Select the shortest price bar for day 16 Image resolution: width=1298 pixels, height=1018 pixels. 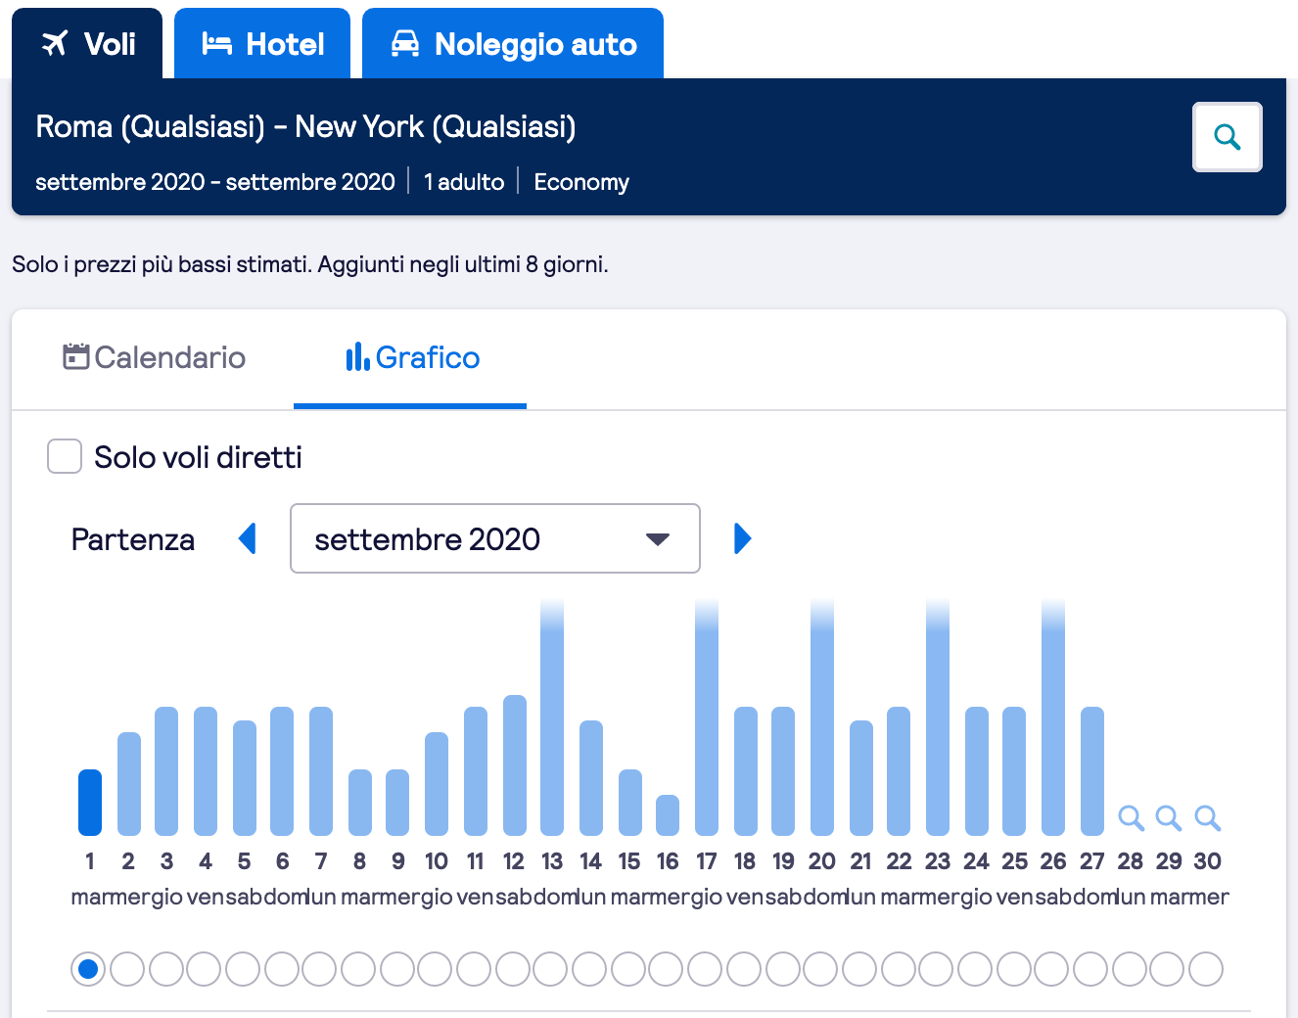coord(668,814)
